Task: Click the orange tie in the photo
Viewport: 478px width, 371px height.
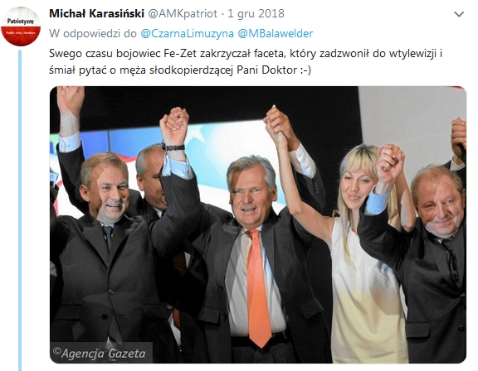Action: click(x=258, y=287)
